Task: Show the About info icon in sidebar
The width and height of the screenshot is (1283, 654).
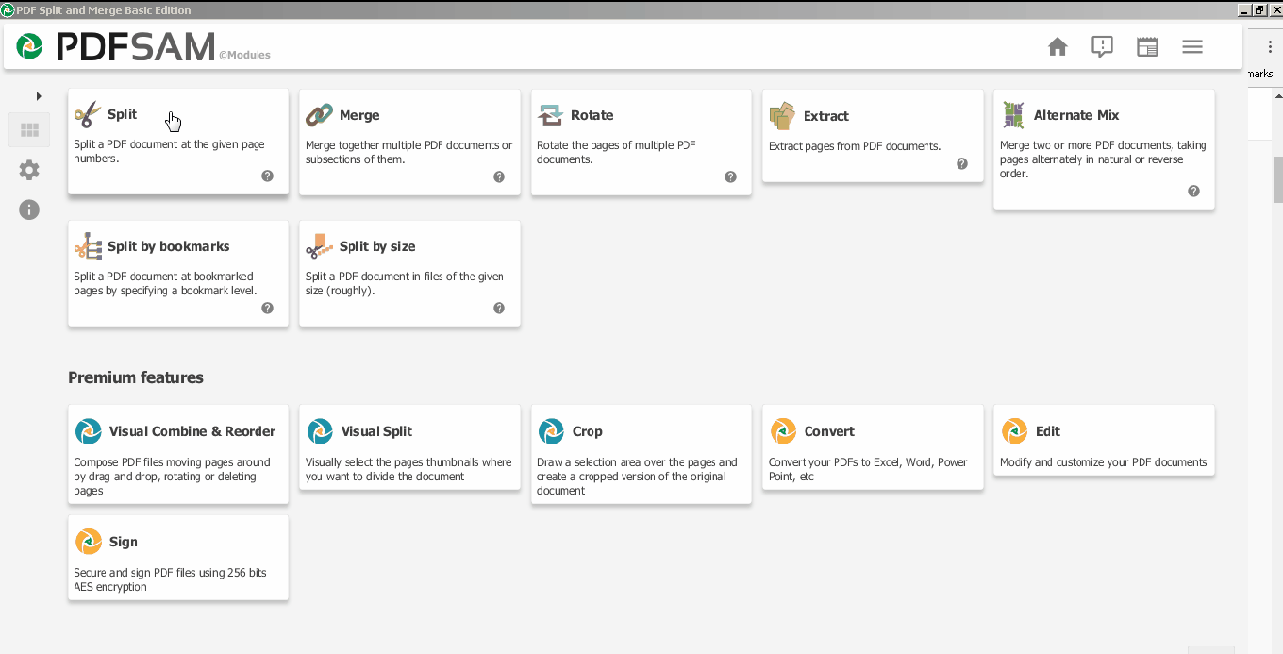Action: coord(29,210)
